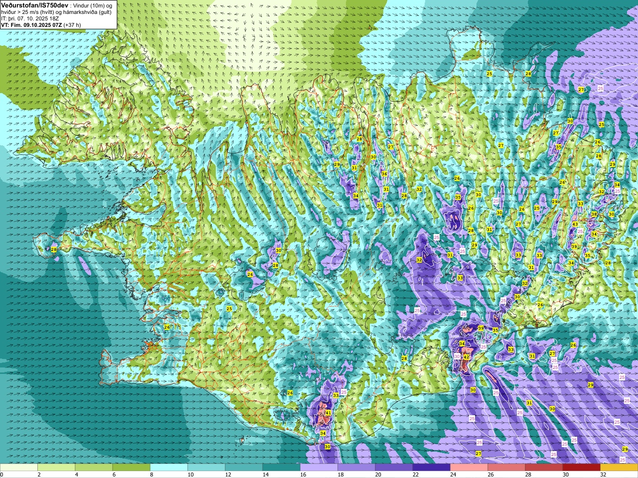Screen dimensions: 638x478
Task: Click the yellow '43' peak gust label
Action: (575, 224)
